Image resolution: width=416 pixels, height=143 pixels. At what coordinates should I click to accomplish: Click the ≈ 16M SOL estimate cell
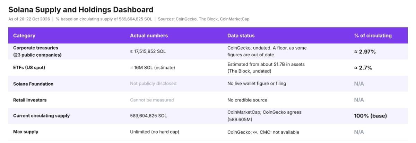point(153,68)
